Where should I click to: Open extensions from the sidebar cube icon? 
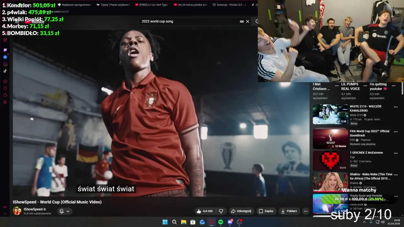tap(5, 95)
